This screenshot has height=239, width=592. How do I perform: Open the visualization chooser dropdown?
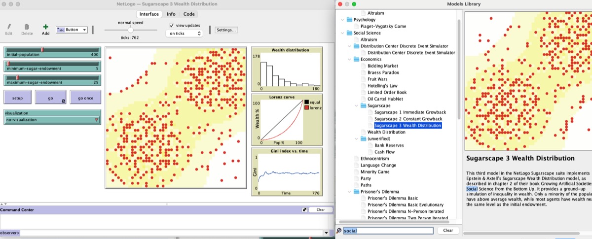click(x=52, y=119)
